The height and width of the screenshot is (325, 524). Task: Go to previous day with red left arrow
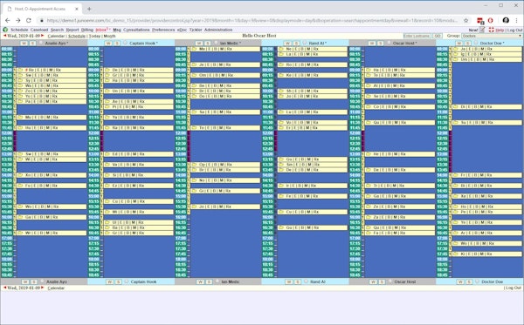pyautogui.click(x=4, y=36)
